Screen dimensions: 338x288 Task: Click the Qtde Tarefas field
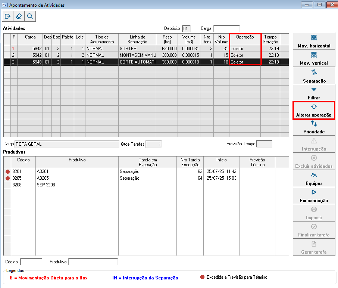[153, 144]
